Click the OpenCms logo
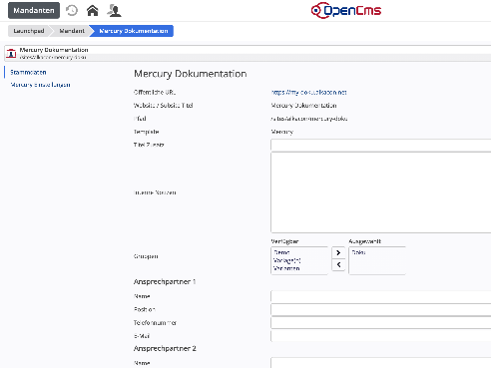The image size is (491, 368). [346, 10]
